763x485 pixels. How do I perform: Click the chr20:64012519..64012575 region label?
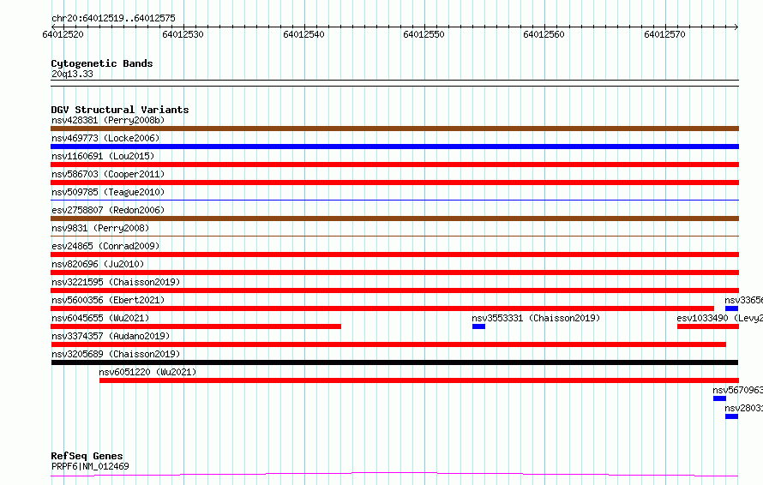coord(113,18)
